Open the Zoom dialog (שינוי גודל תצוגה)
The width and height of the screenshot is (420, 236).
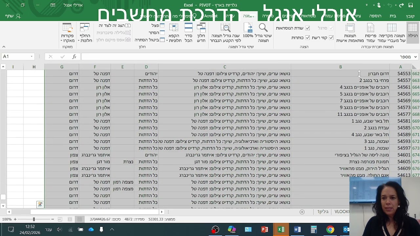263,33
